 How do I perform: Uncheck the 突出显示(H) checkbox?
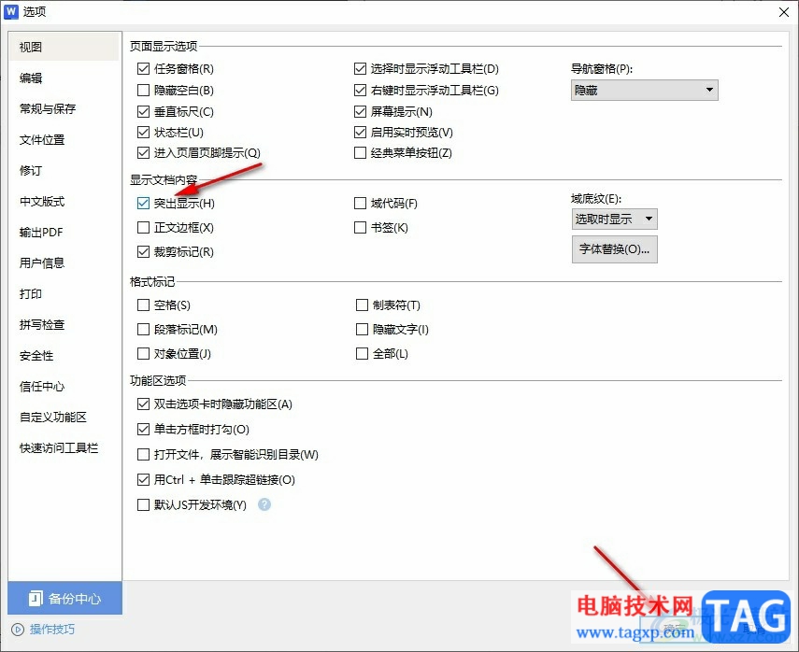pyautogui.click(x=143, y=204)
